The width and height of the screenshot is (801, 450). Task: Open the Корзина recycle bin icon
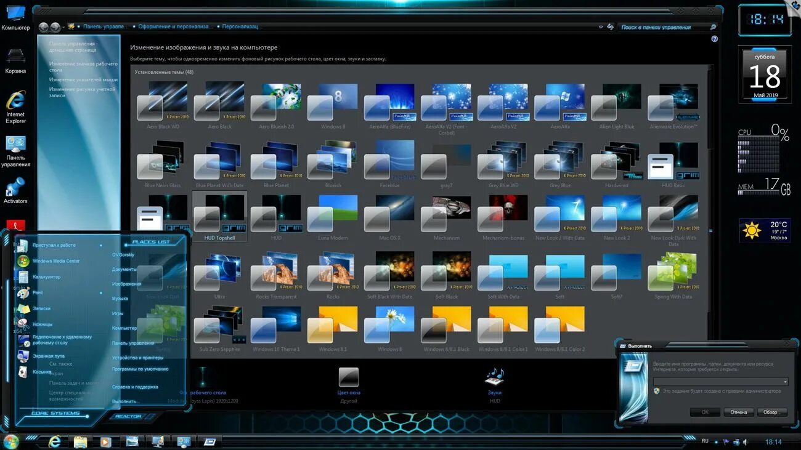pos(15,60)
